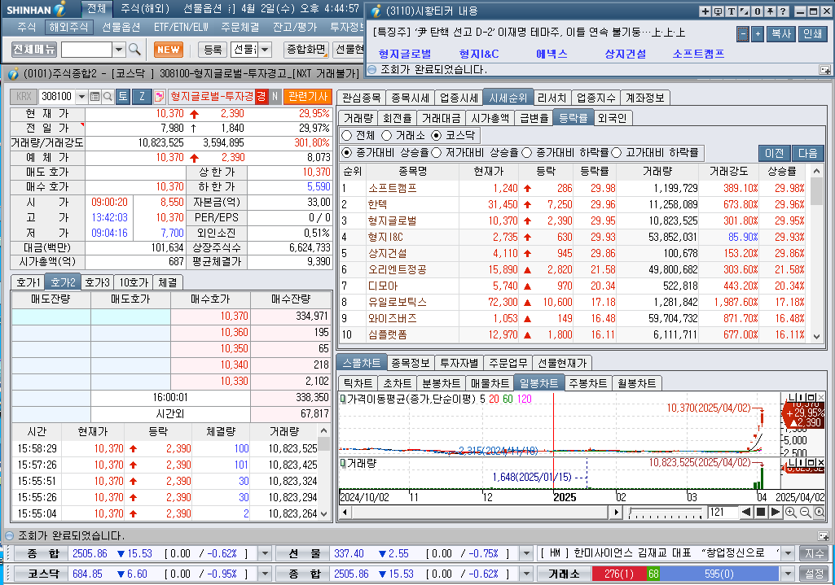Open the 관심종목 tab
This screenshot has height=585, width=835.
tap(361, 98)
